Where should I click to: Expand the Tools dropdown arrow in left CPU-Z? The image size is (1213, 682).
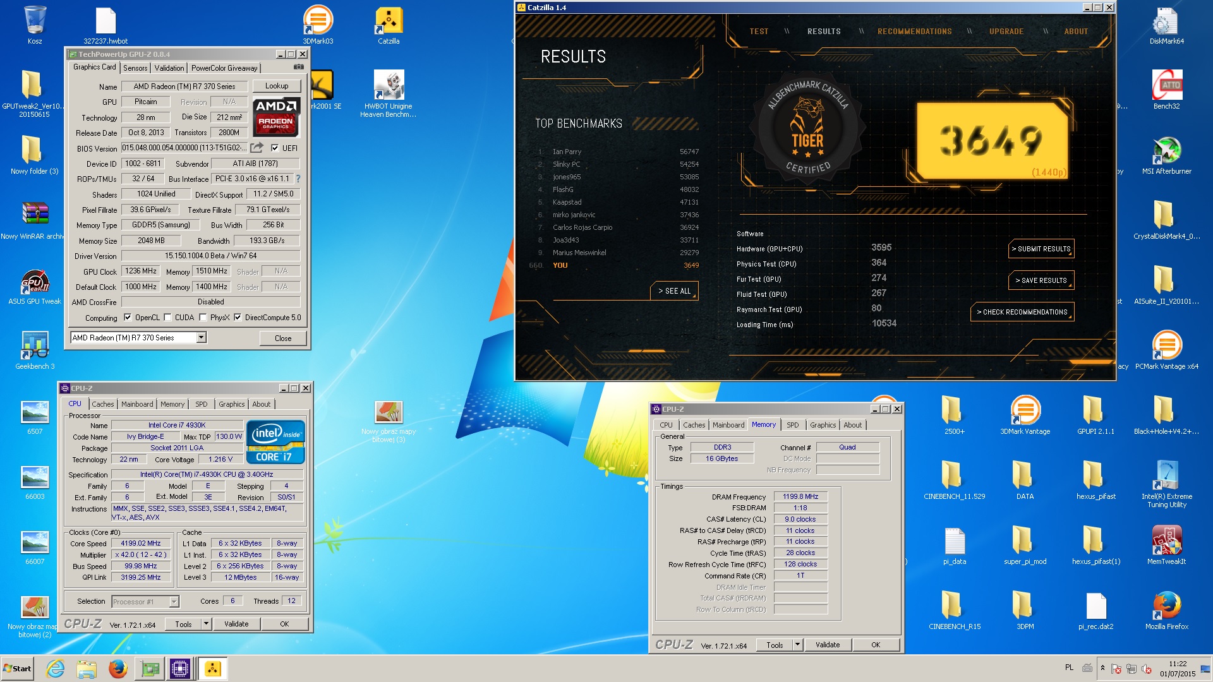[x=206, y=624]
